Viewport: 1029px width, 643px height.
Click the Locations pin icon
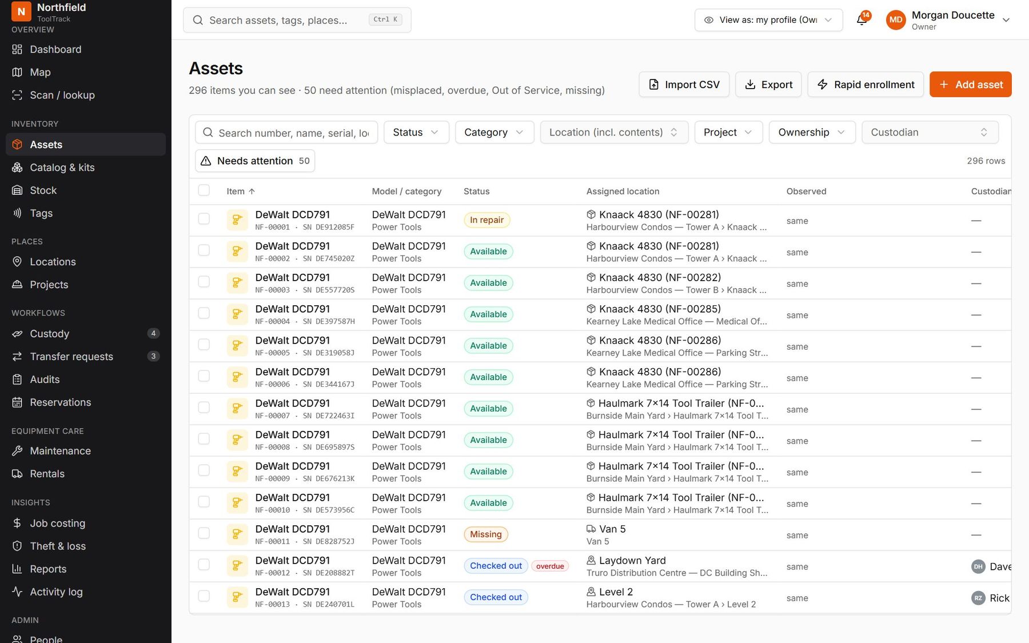17,262
